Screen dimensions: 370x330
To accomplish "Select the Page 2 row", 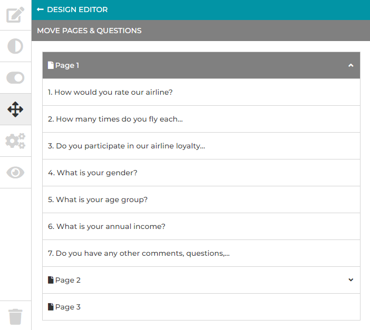I will (x=201, y=280).
